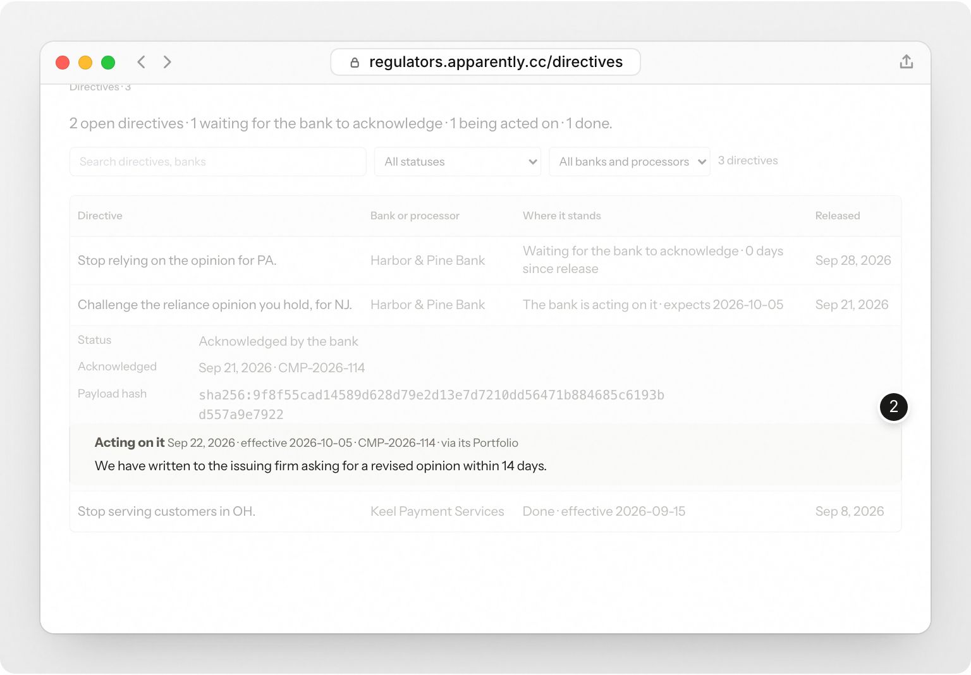Viewport: 971px width, 675px height.
Task: Click the Sep 28, 2026 release date
Action: tap(853, 260)
